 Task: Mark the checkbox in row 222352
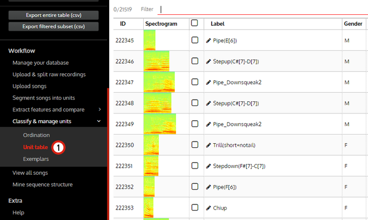click(195, 187)
